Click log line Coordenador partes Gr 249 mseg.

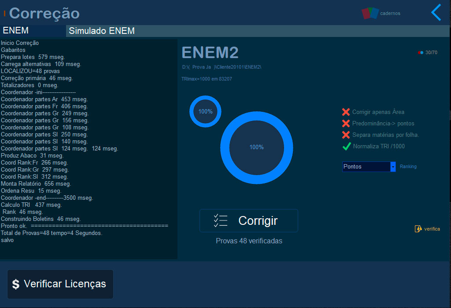(44, 113)
